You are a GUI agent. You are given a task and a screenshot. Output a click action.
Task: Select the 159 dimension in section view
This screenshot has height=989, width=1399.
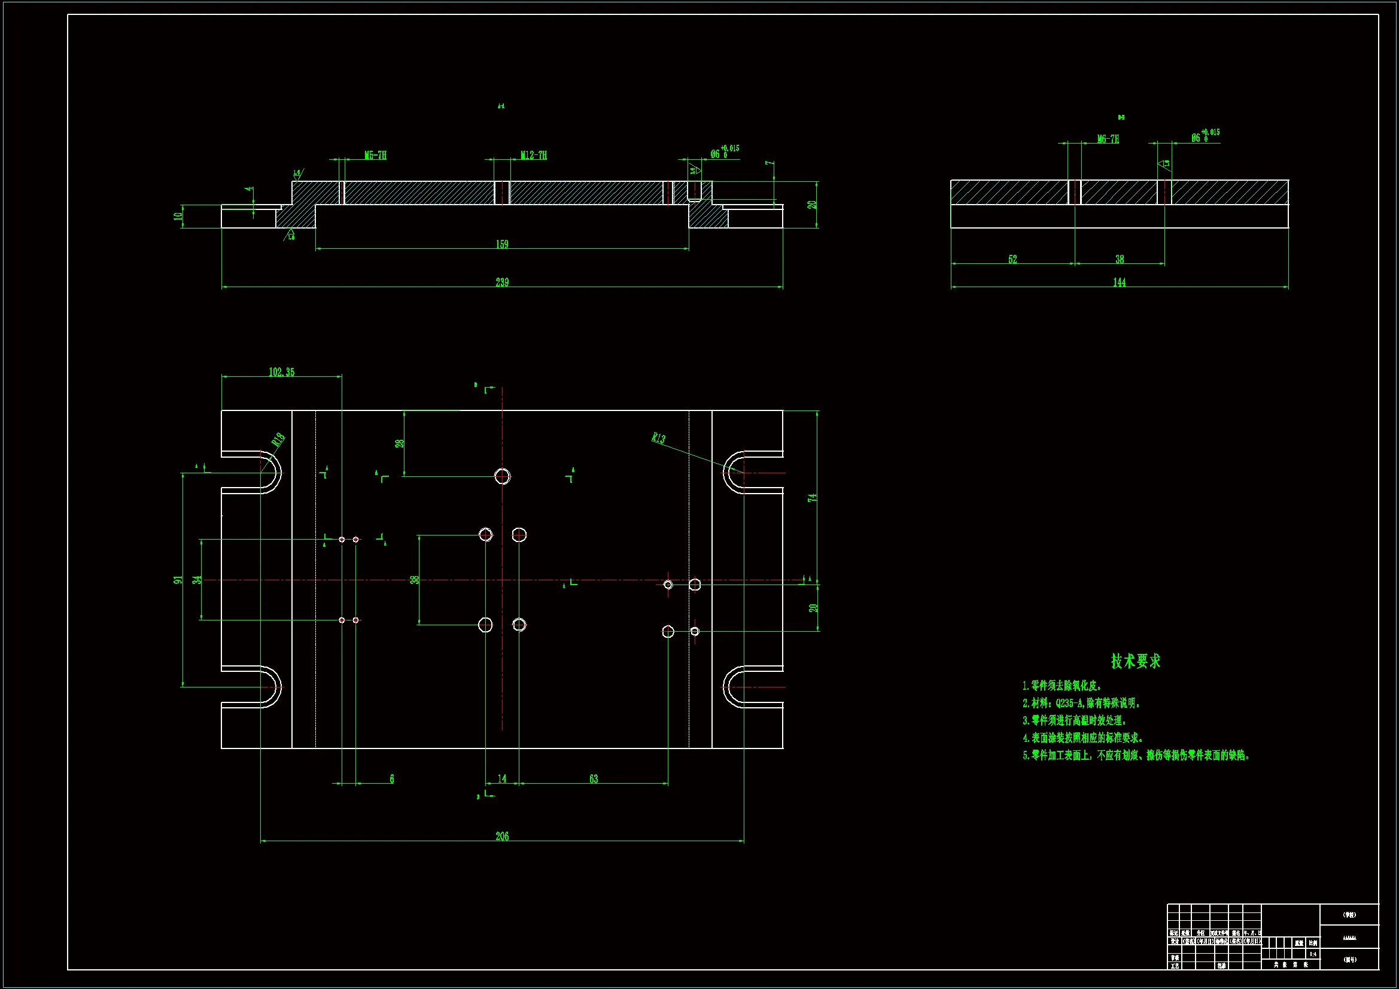[501, 244]
